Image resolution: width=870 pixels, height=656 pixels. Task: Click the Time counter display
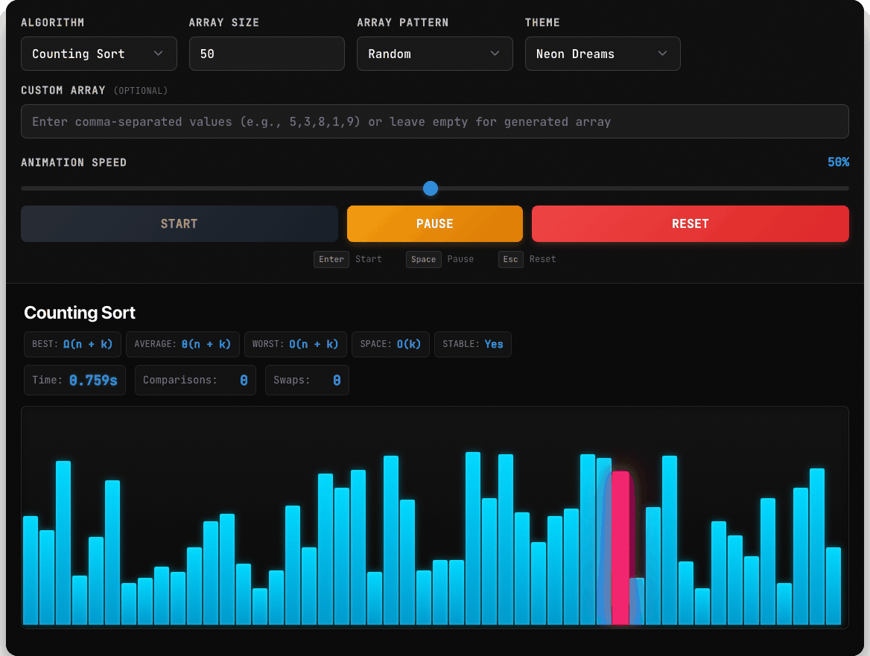[x=75, y=380]
